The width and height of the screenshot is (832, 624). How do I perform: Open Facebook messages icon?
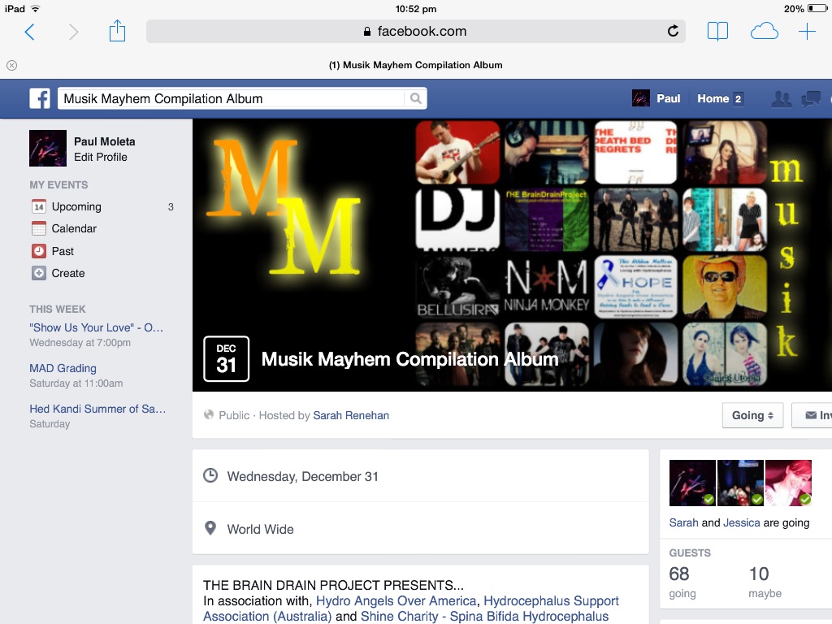pyautogui.click(x=811, y=98)
